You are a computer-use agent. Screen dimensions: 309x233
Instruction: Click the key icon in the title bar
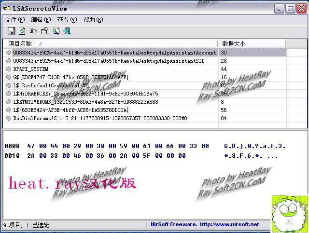7,9
